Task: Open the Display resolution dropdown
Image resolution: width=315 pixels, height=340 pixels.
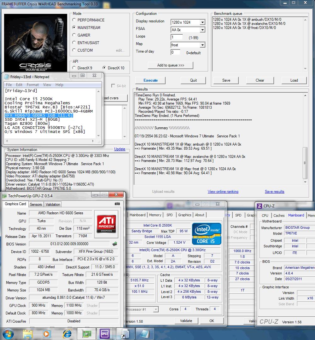Action: pyautogui.click(x=202, y=22)
